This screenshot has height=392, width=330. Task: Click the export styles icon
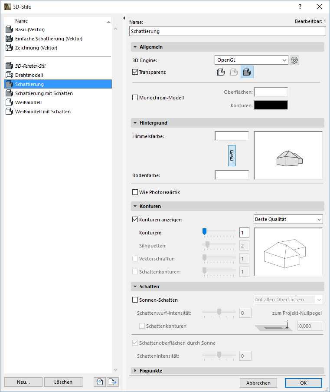(x=113, y=382)
